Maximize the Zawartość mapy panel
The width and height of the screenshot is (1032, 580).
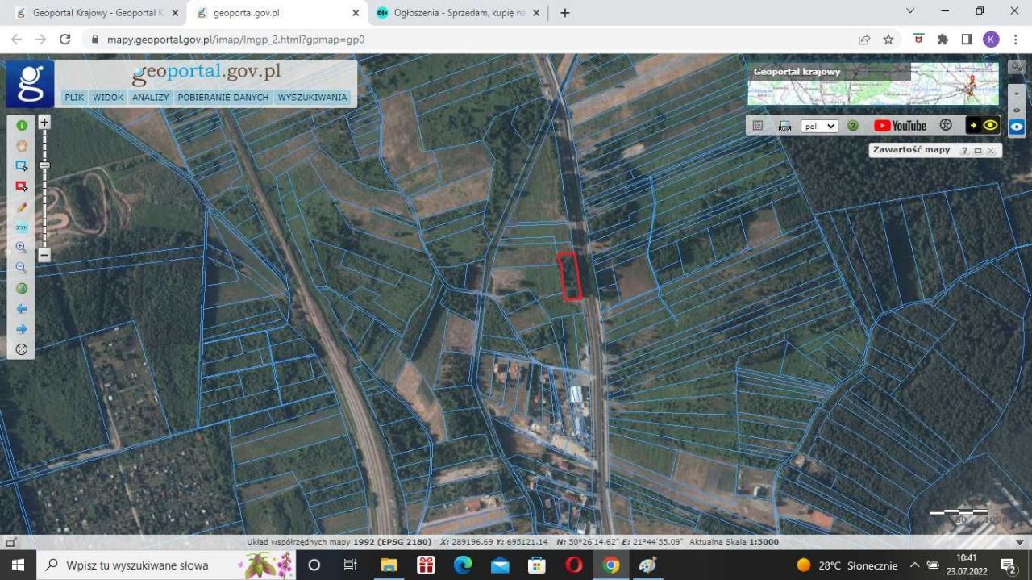point(977,151)
